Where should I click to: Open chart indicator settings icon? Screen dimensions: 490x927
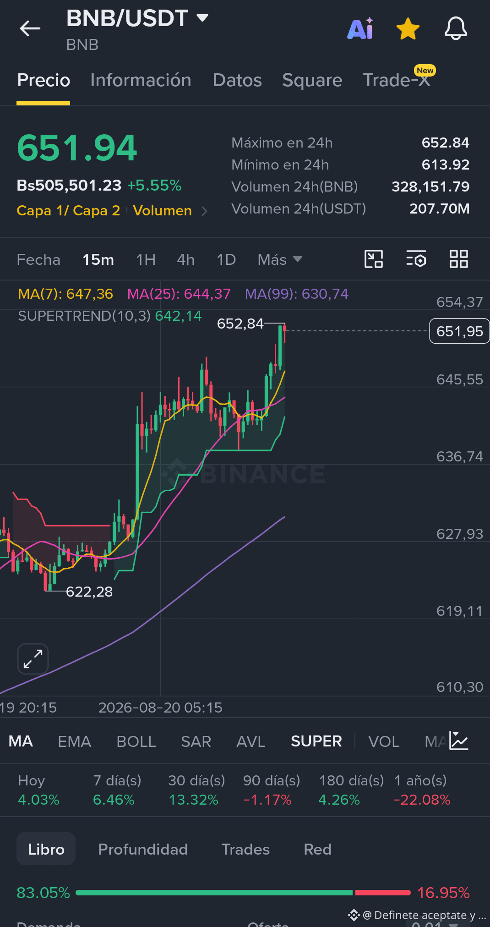tap(416, 259)
